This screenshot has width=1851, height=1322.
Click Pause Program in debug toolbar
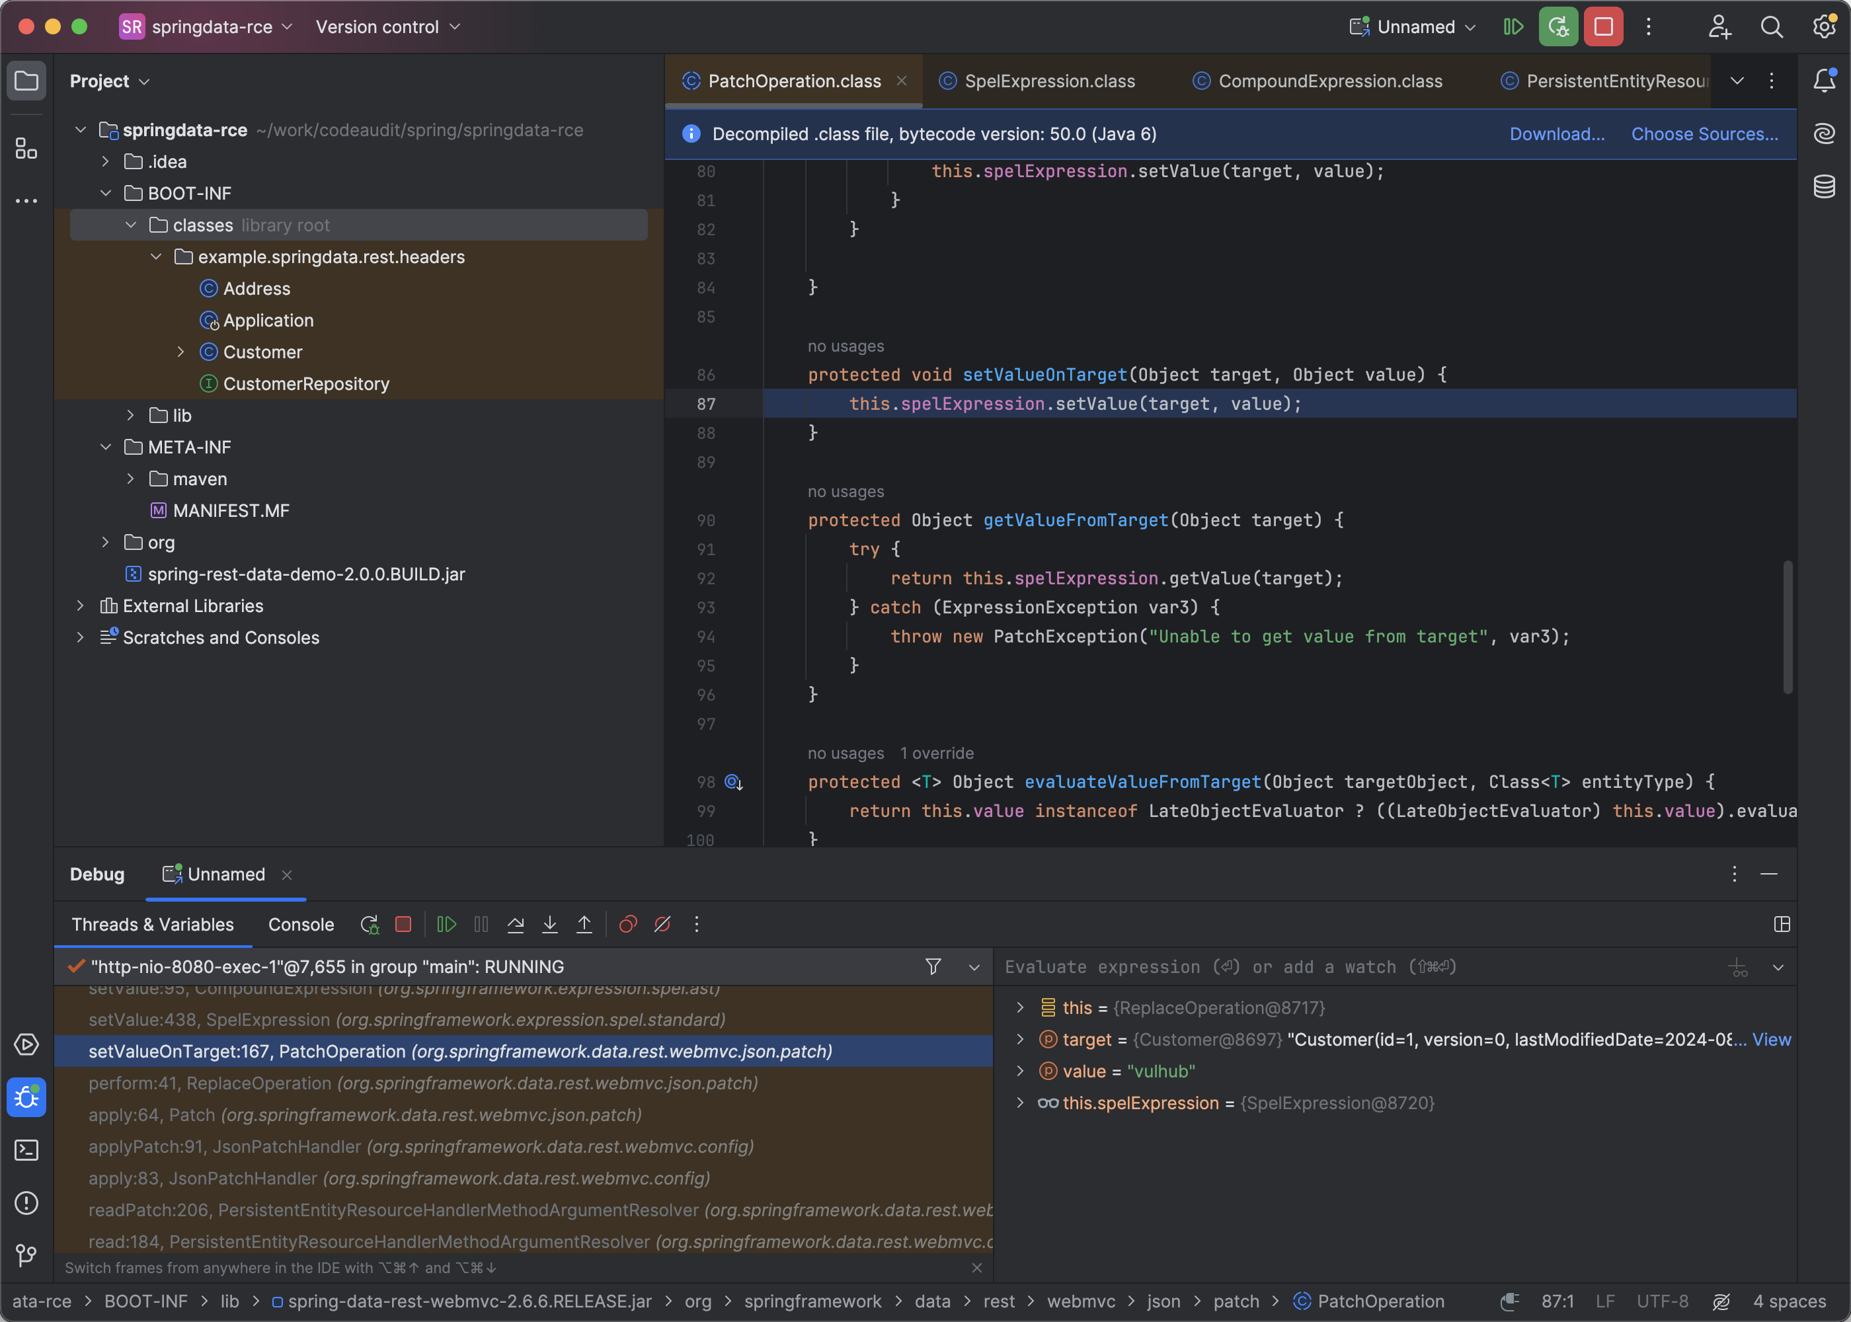[481, 925]
